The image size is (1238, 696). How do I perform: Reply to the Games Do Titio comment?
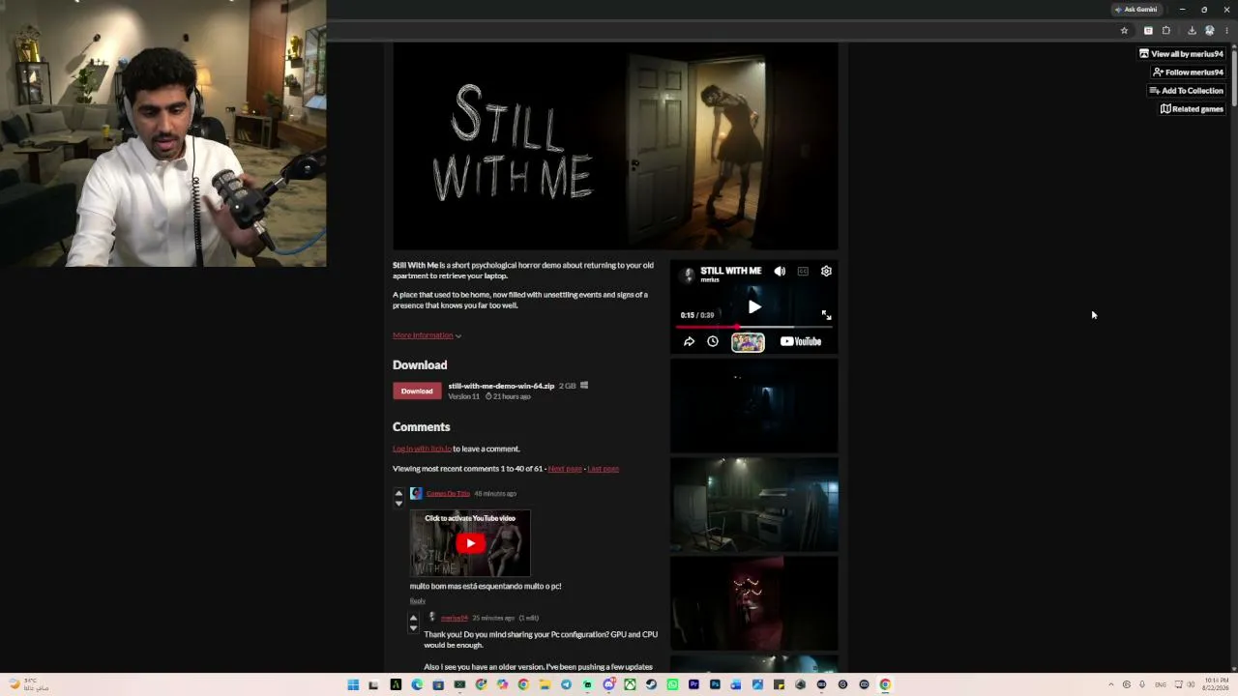(418, 601)
